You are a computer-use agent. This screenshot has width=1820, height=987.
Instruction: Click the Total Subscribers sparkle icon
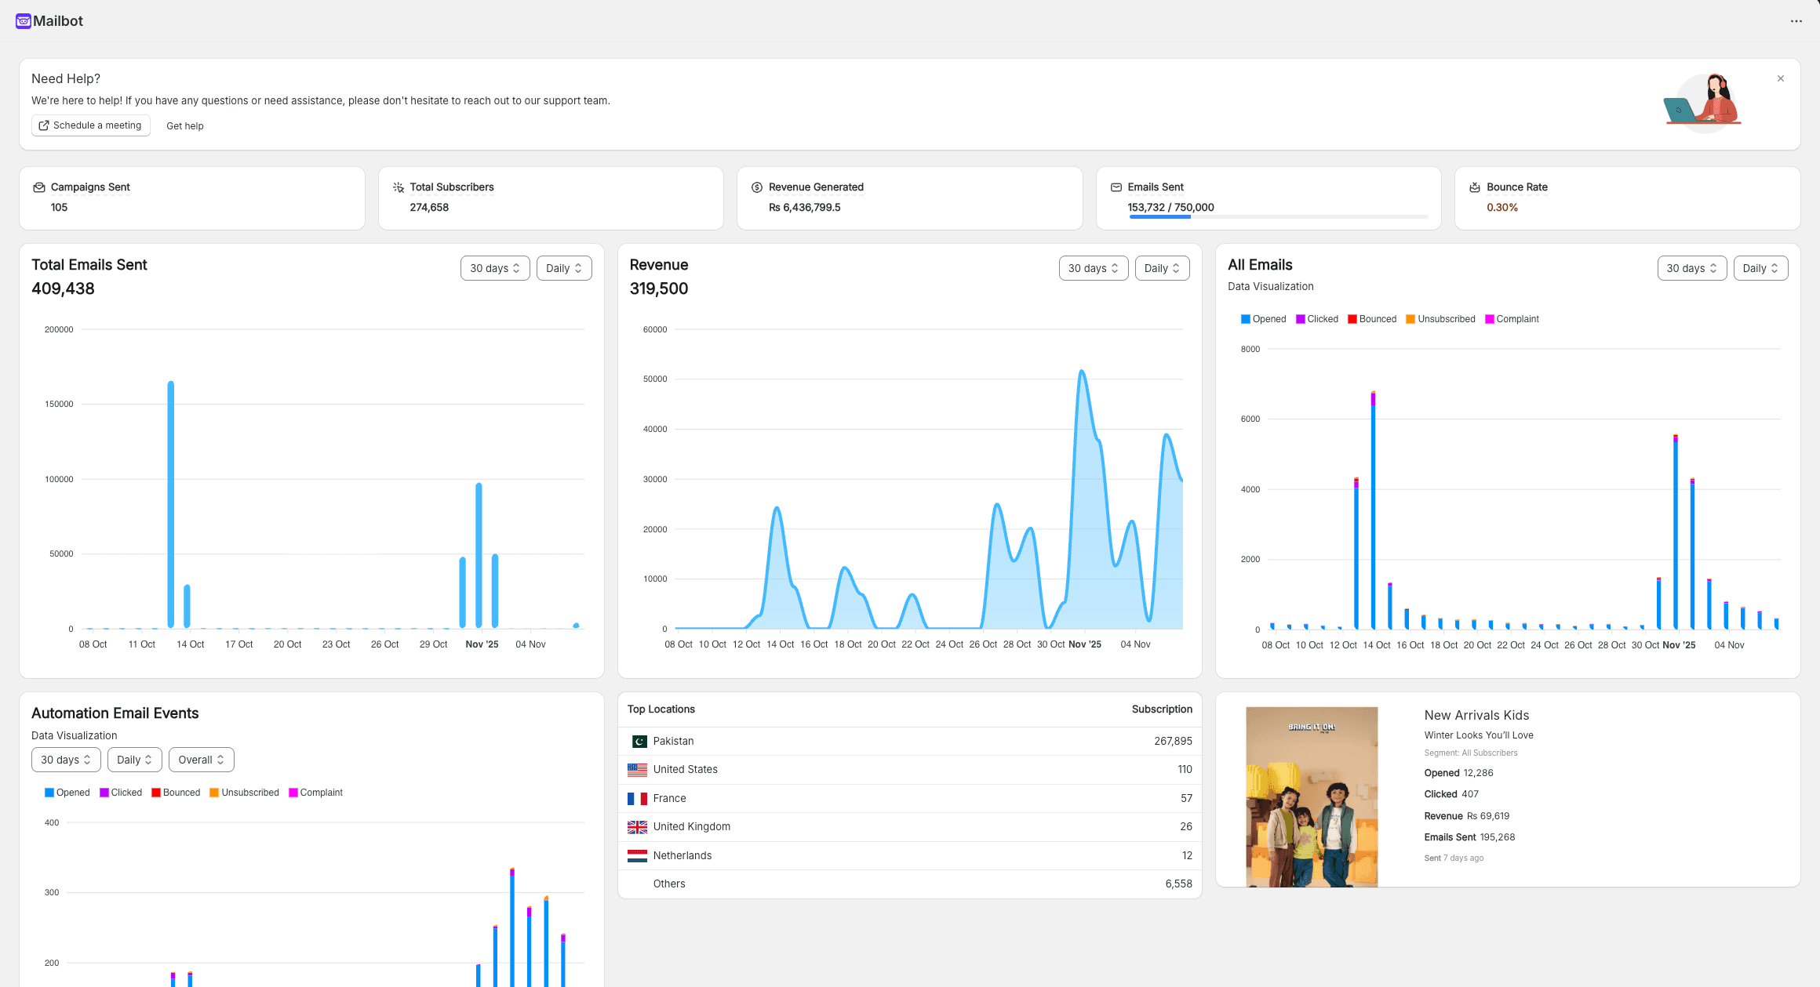[399, 187]
